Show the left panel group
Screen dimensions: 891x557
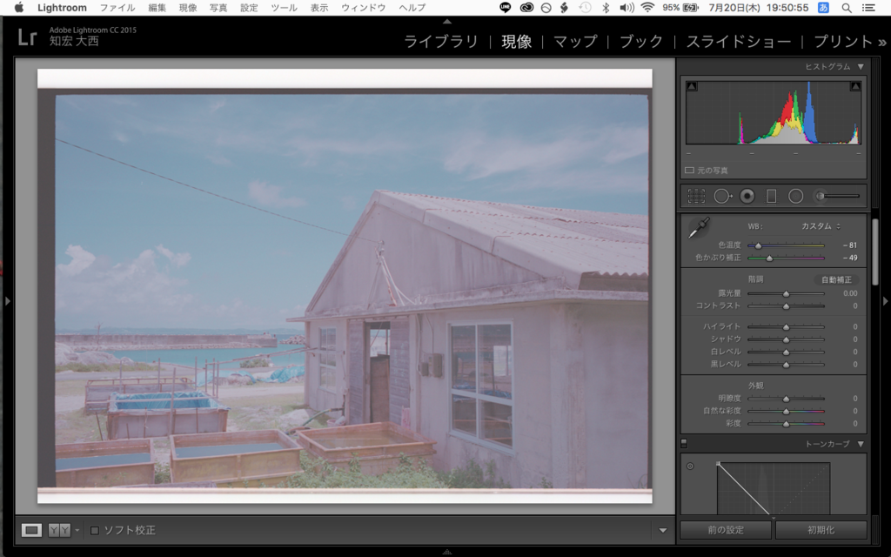[7, 300]
